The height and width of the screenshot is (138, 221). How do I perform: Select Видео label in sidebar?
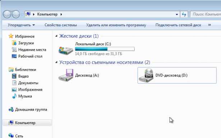point(24,76)
